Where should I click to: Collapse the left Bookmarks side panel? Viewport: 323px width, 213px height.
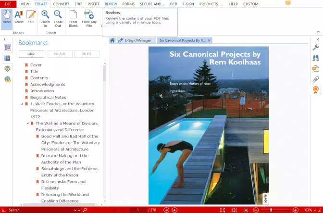click(x=4, y=39)
